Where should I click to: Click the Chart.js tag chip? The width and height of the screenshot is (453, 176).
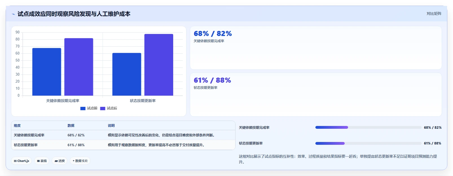(x=21, y=161)
